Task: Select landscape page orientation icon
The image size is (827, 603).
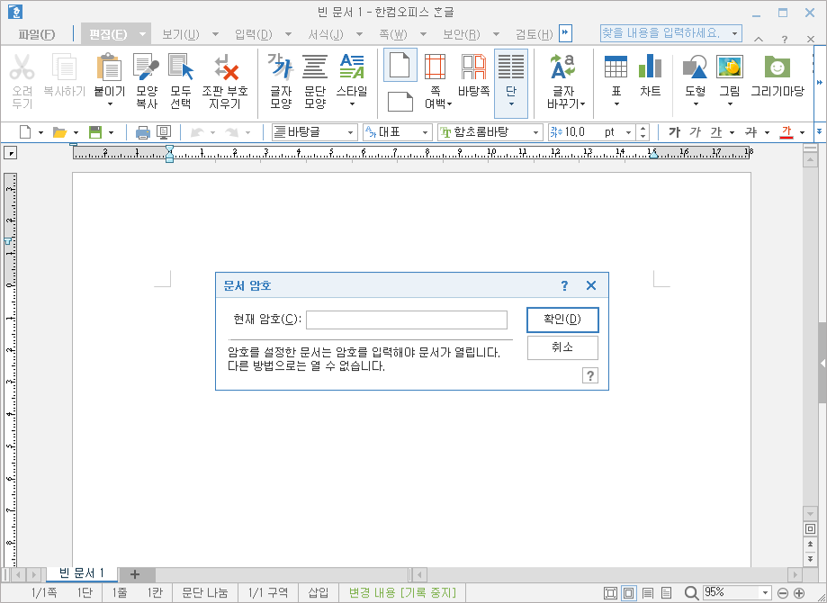Action: tap(400, 102)
